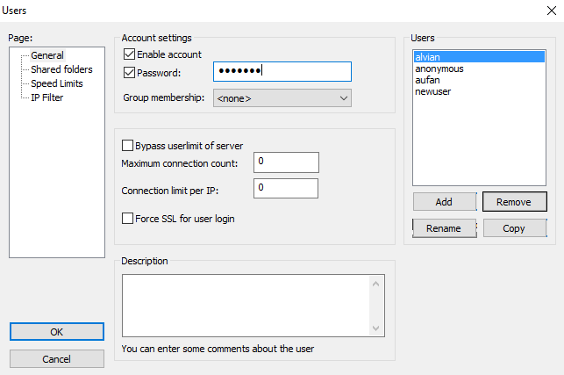Select user anonymous in Users list
This screenshot has width=564, height=375.
click(x=439, y=69)
